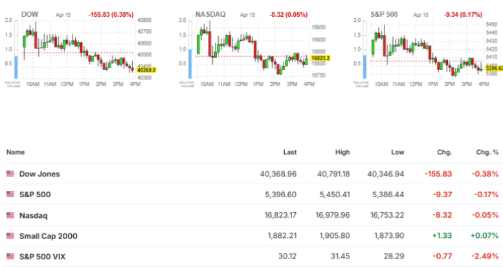Click the DOW chart title
This screenshot has width=503, height=267.
tap(30, 14)
